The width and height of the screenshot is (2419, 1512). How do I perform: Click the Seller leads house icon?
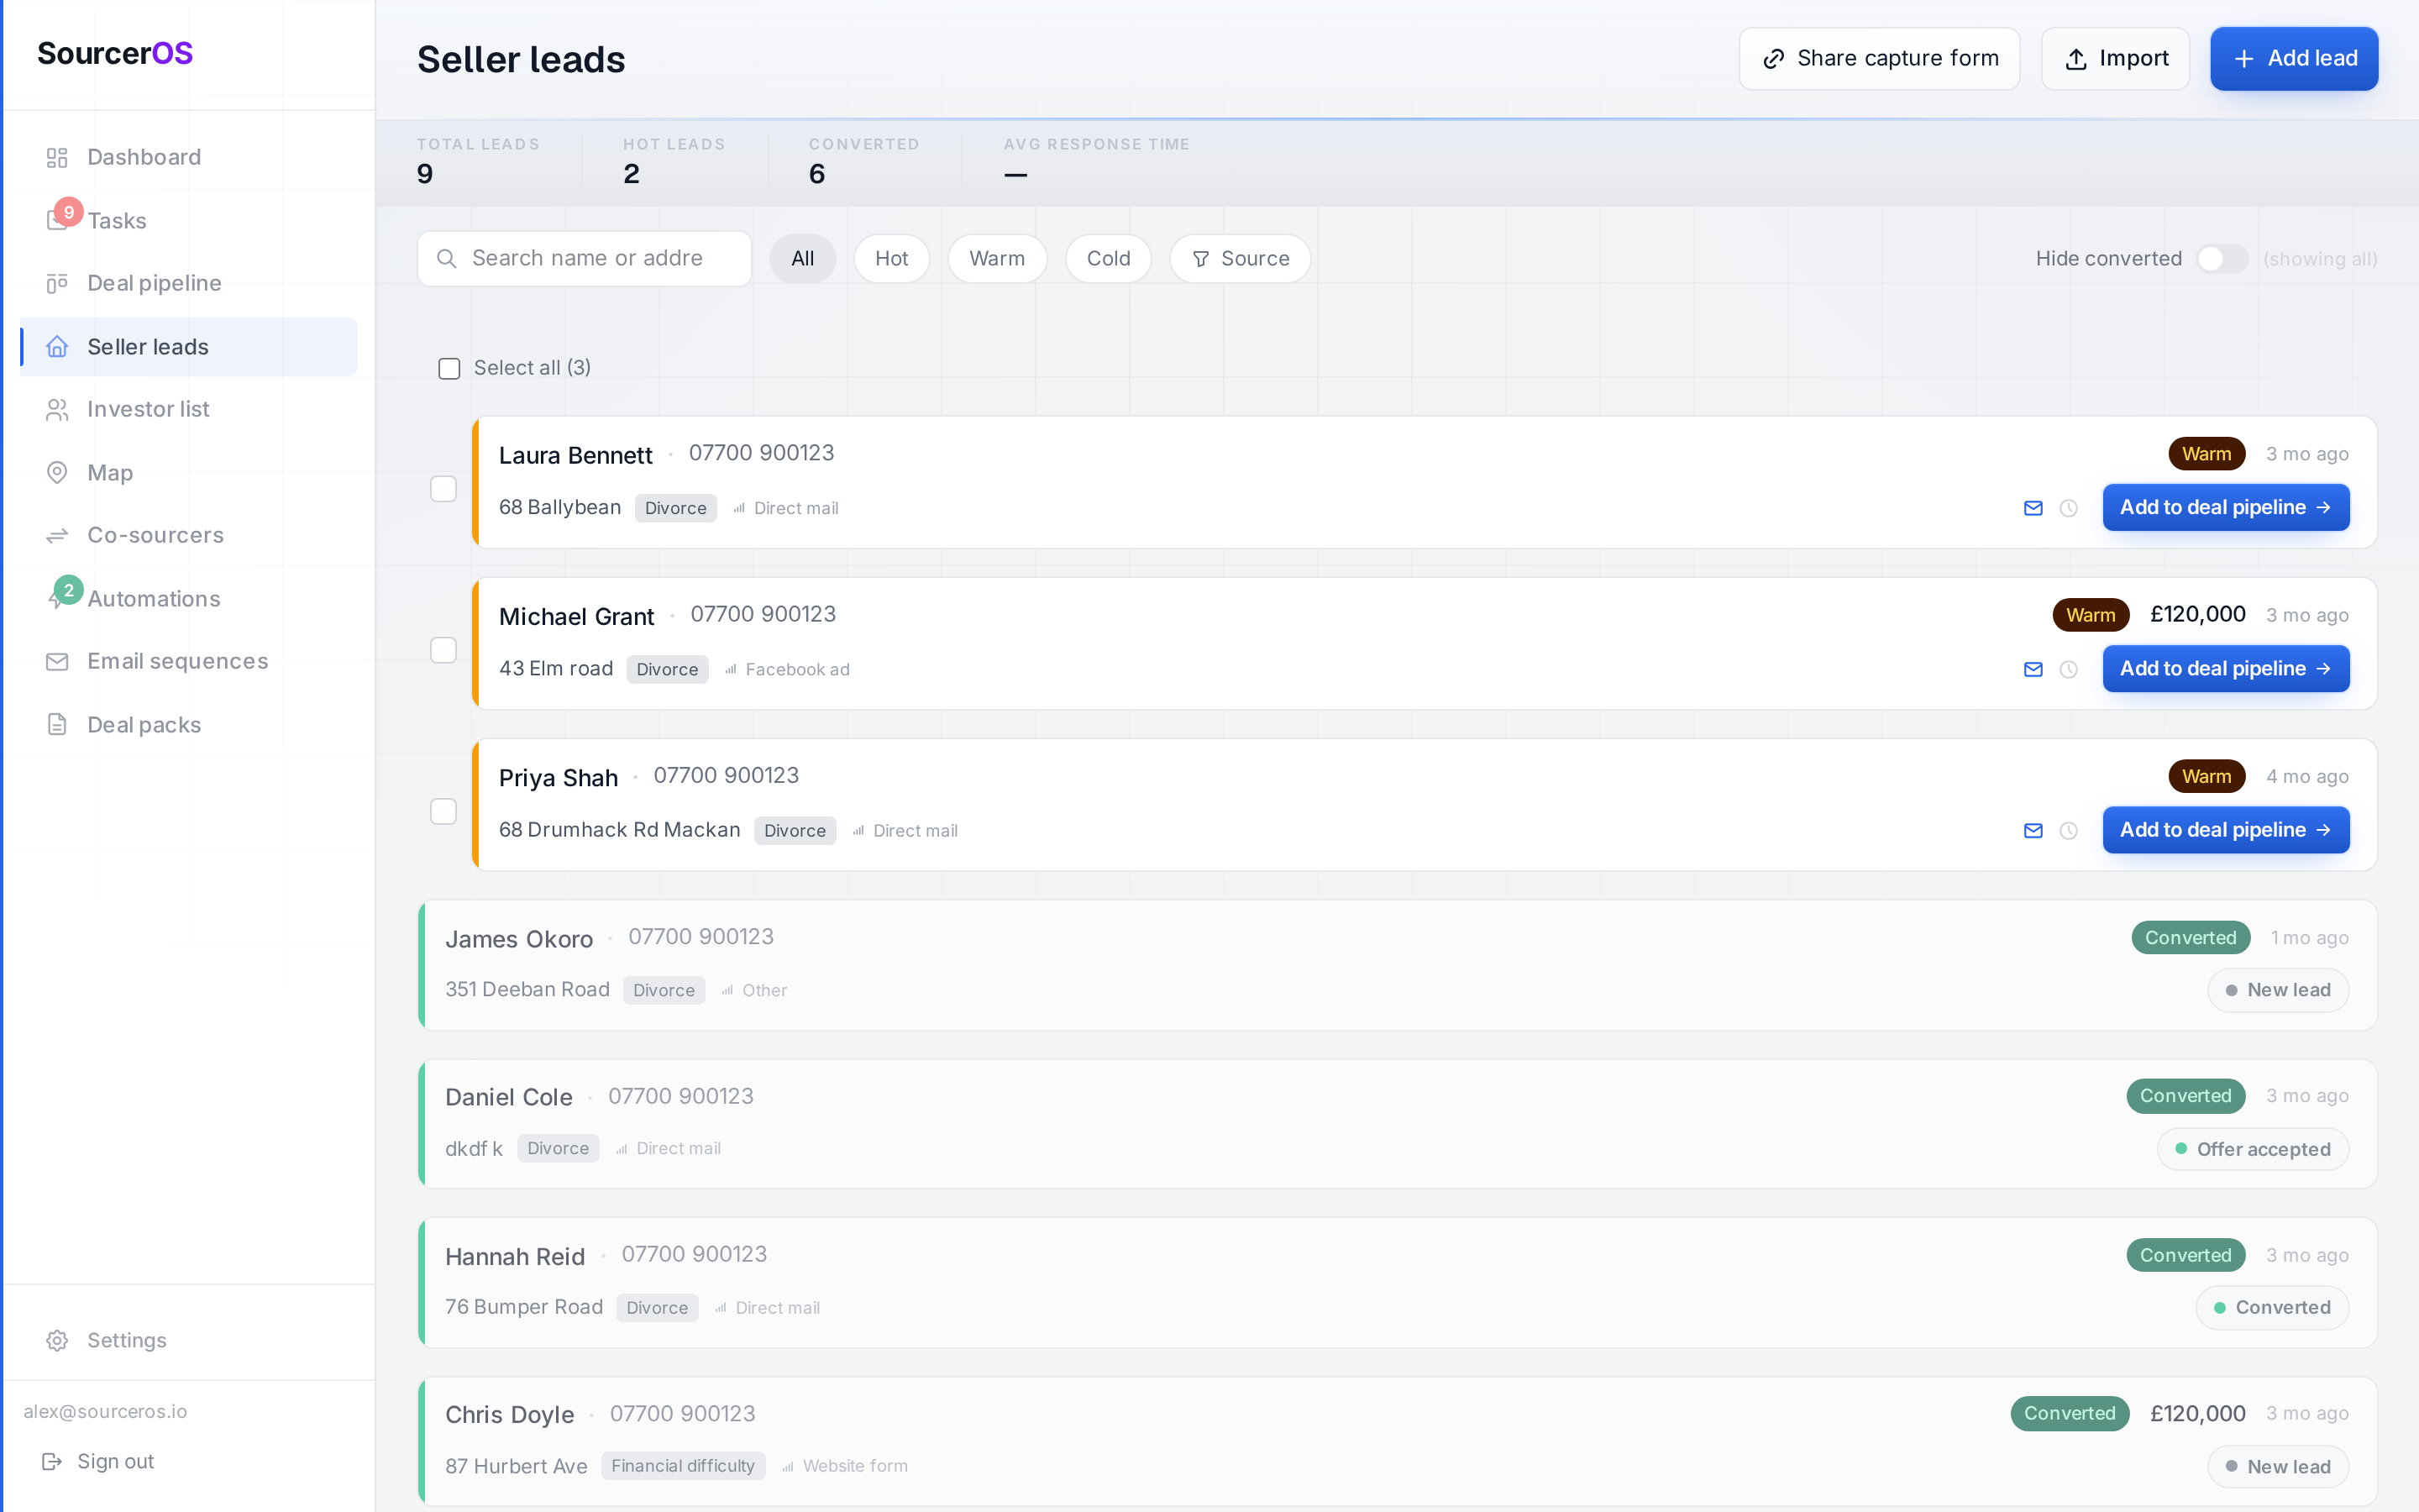(x=57, y=347)
